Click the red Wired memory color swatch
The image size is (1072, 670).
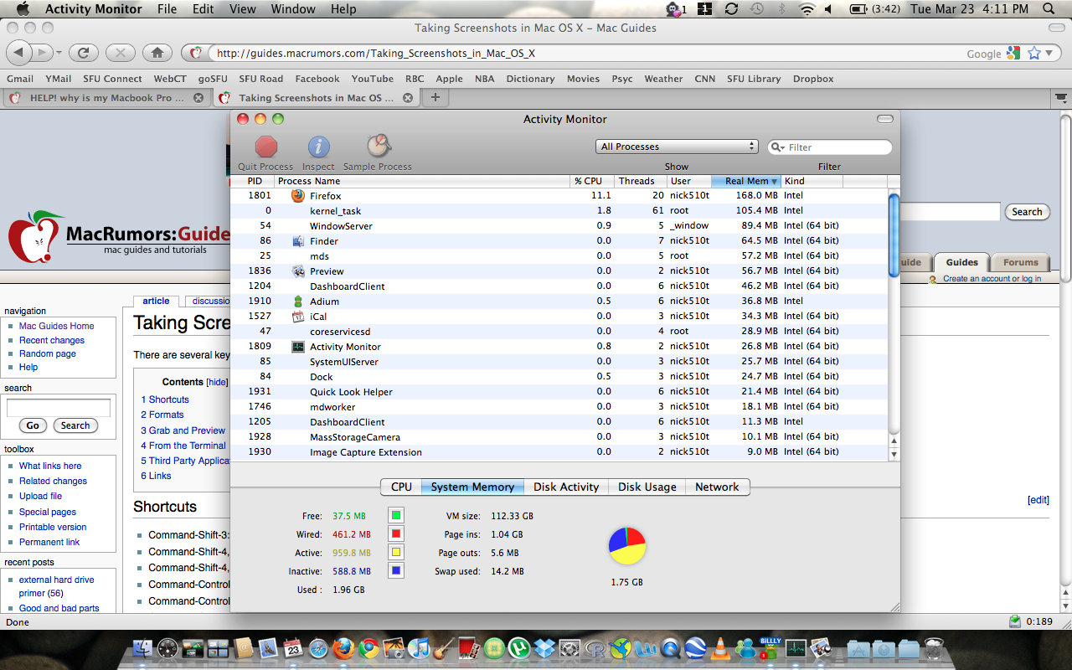(x=396, y=533)
